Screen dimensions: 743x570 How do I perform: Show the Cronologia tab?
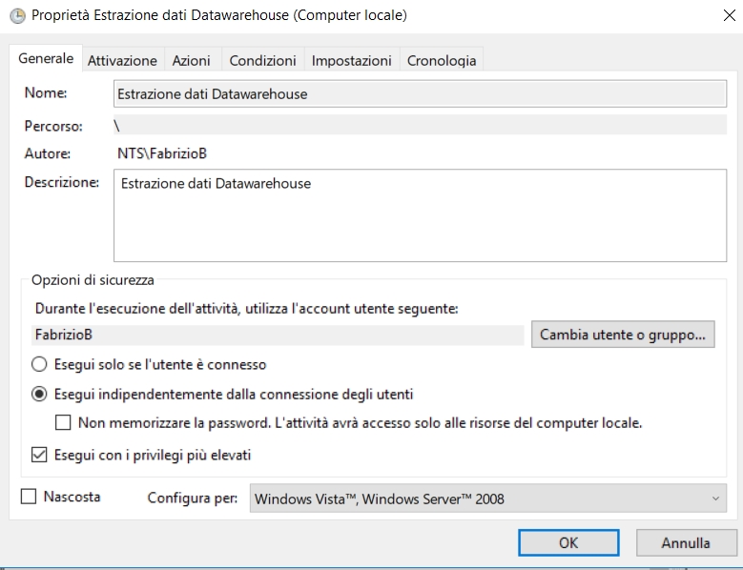[x=441, y=60]
